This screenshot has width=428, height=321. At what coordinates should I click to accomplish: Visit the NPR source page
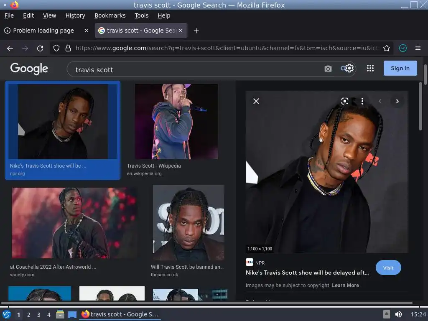pos(388,268)
